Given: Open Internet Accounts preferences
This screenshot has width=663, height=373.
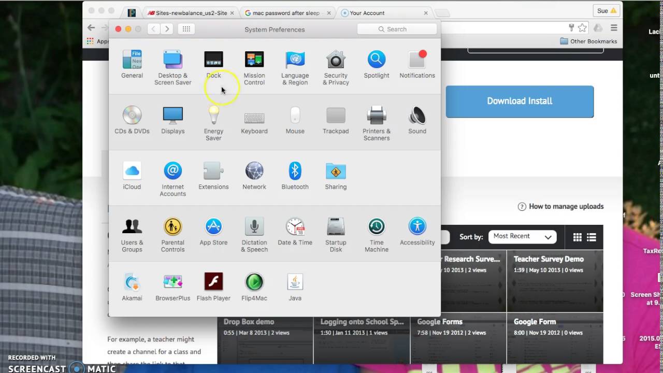Looking at the screenshot, I should coord(172,179).
